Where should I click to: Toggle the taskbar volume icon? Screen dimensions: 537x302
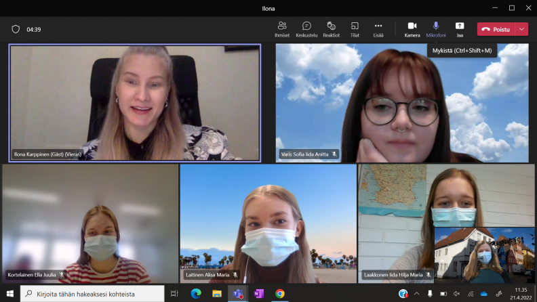coord(456,293)
